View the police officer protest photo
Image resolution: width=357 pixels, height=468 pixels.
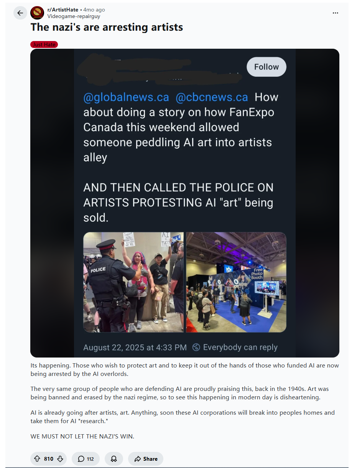[x=133, y=282]
